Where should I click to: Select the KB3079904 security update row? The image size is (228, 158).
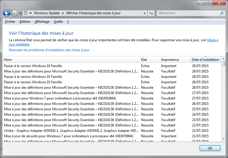pyautogui.click(x=111, y=136)
